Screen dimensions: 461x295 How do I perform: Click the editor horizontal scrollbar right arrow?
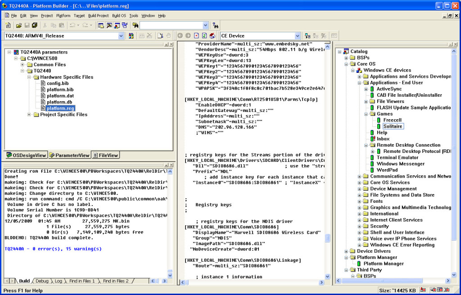pyautogui.click(x=321, y=282)
